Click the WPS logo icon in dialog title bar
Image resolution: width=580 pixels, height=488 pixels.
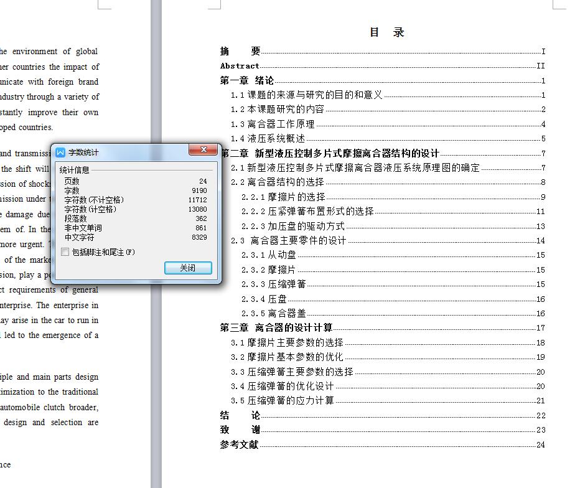click(59, 151)
